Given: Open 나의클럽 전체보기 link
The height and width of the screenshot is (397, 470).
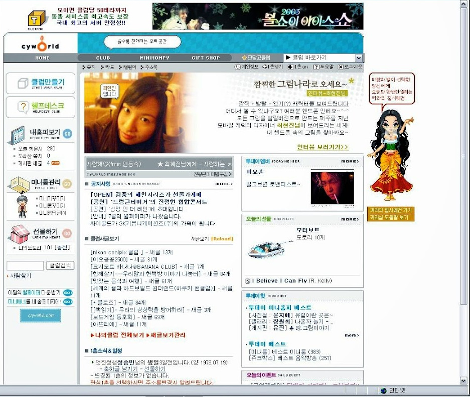Looking at the screenshot, I should (x=117, y=335).
